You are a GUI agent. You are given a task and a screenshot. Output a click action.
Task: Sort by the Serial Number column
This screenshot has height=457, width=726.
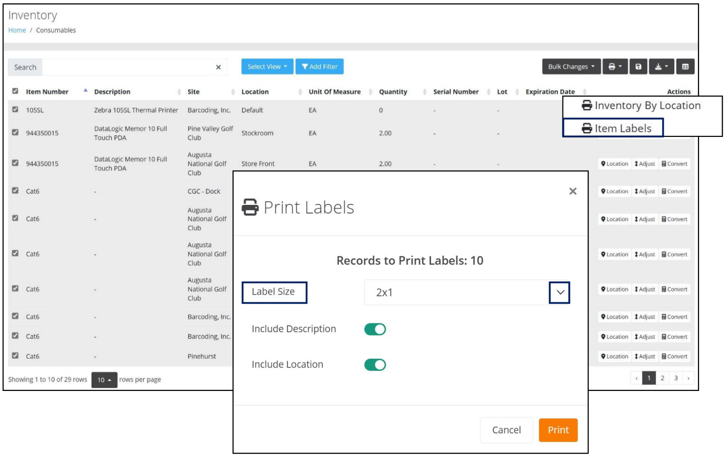(488, 92)
